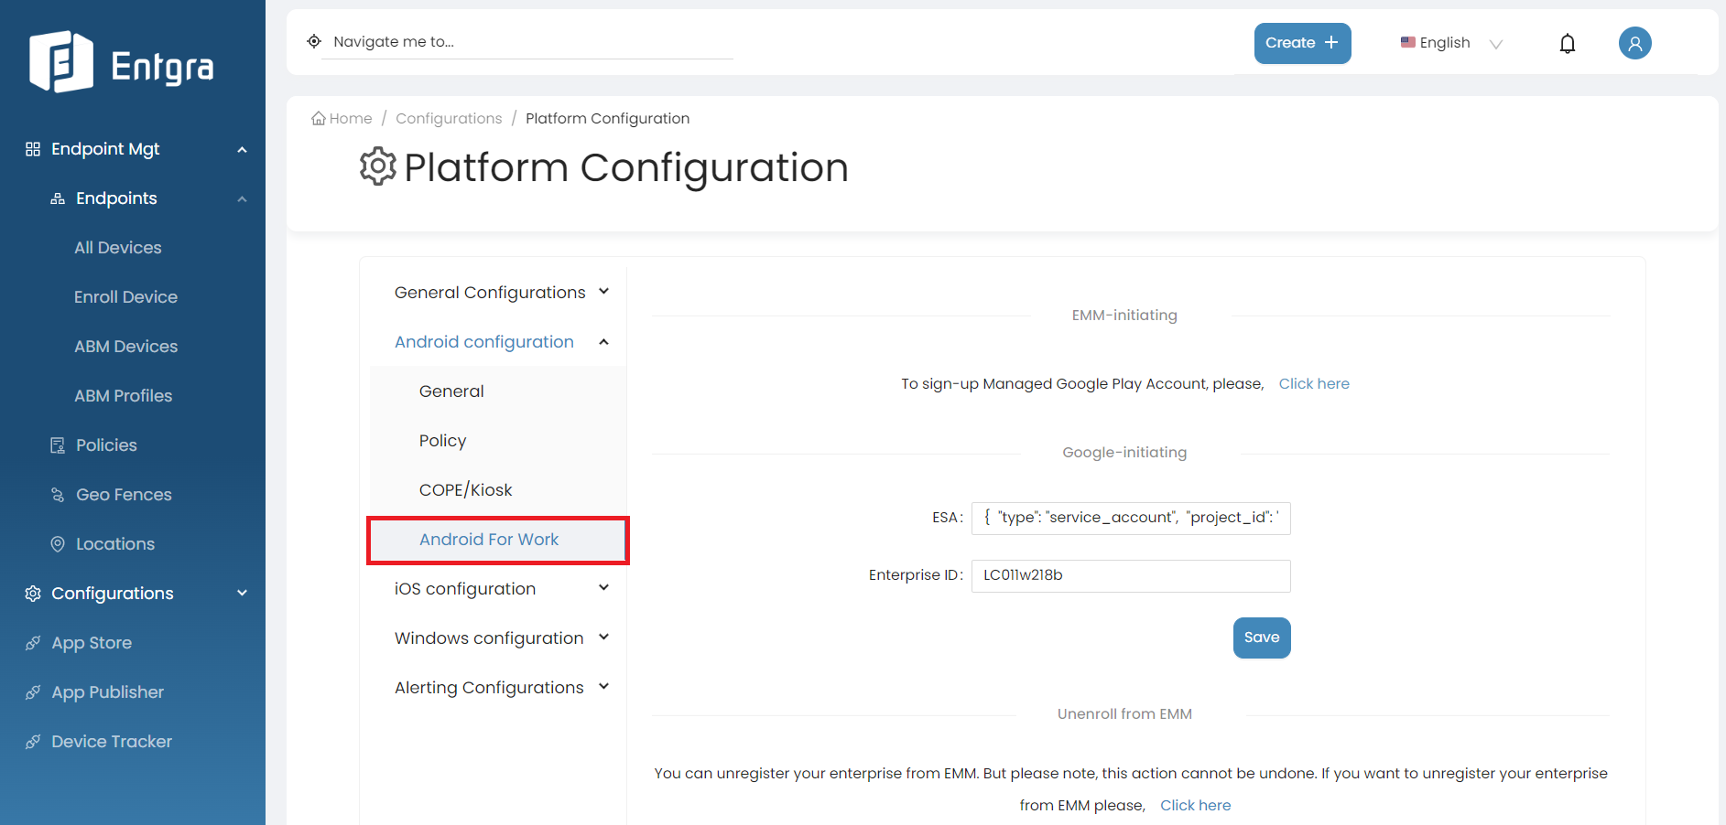Click here to sign up Managed Google Play
The image size is (1726, 825).
[x=1314, y=383]
